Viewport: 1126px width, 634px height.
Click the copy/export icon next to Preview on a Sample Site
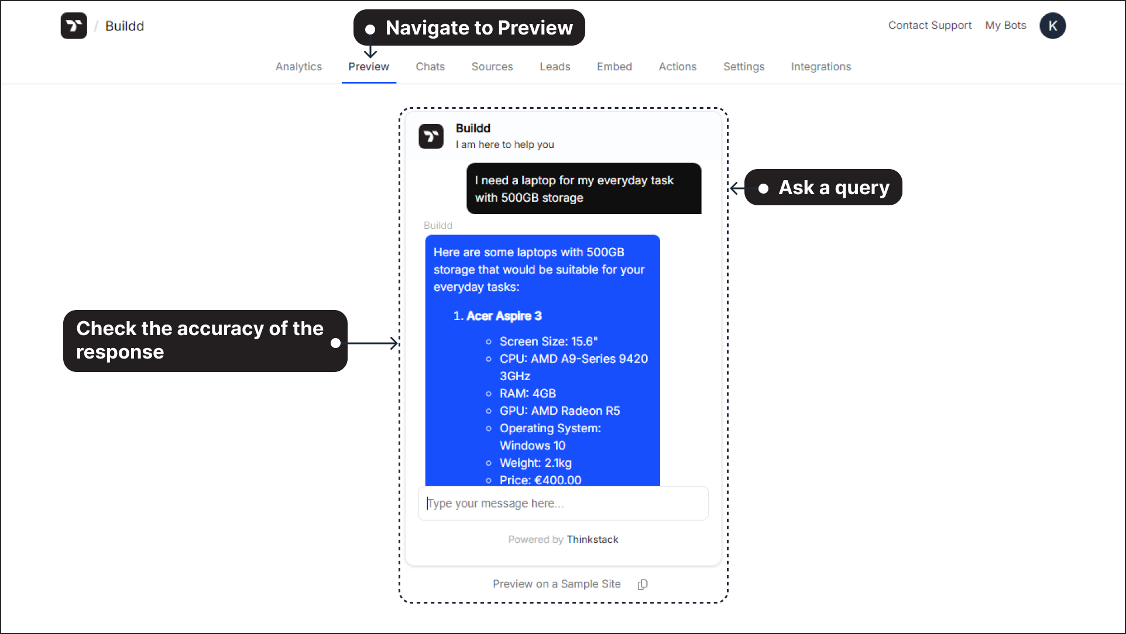tap(643, 584)
